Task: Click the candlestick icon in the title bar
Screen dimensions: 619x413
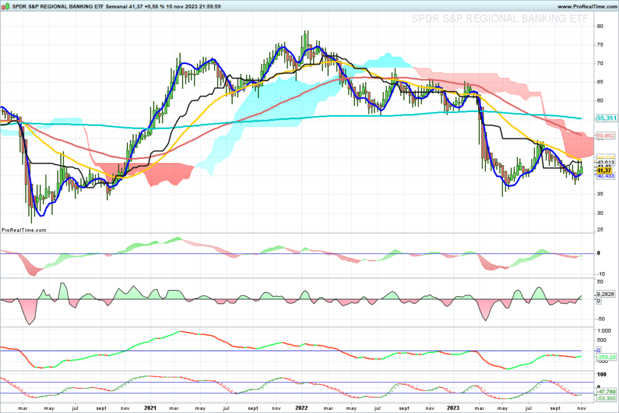Action: 5,6
